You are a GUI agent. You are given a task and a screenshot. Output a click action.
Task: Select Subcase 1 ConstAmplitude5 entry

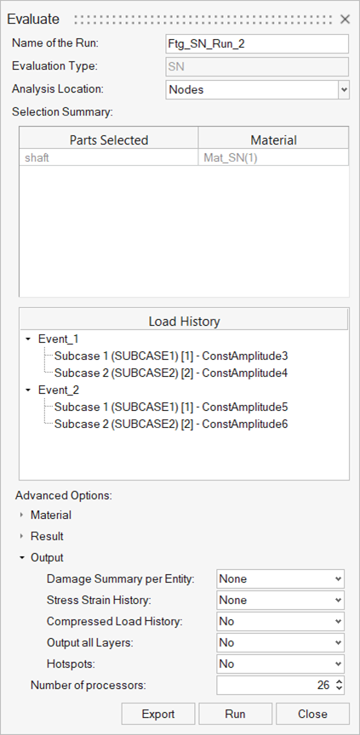pyautogui.click(x=170, y=407)
